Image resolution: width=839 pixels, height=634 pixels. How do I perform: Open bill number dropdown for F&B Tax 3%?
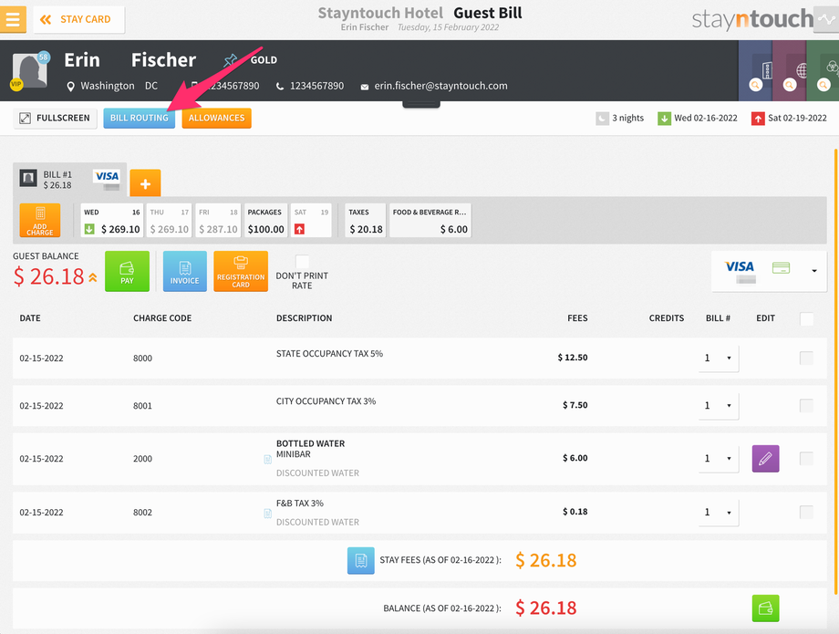click(x=719, y=513)
